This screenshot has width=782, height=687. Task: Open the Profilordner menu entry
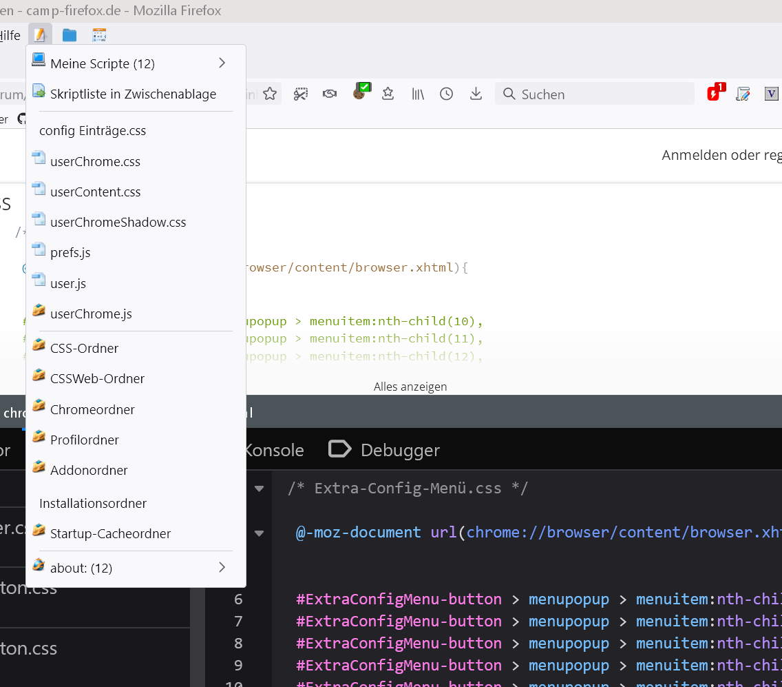tap(85, 440)
